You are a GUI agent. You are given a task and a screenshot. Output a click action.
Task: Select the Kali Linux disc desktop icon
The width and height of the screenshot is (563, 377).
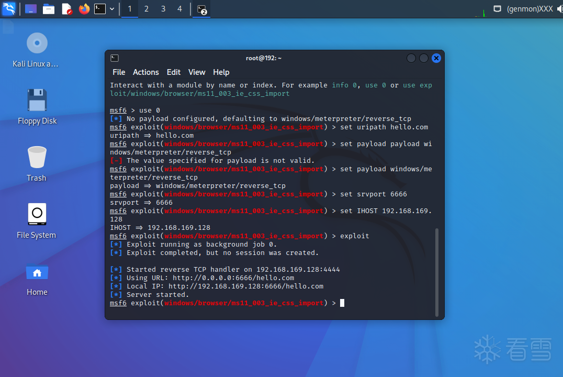tap(37, 50)
